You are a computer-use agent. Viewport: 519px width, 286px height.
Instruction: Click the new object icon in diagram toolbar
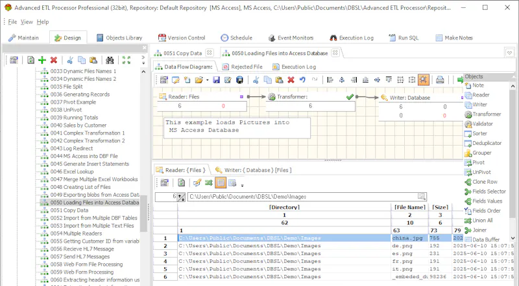tap(187, 80)
